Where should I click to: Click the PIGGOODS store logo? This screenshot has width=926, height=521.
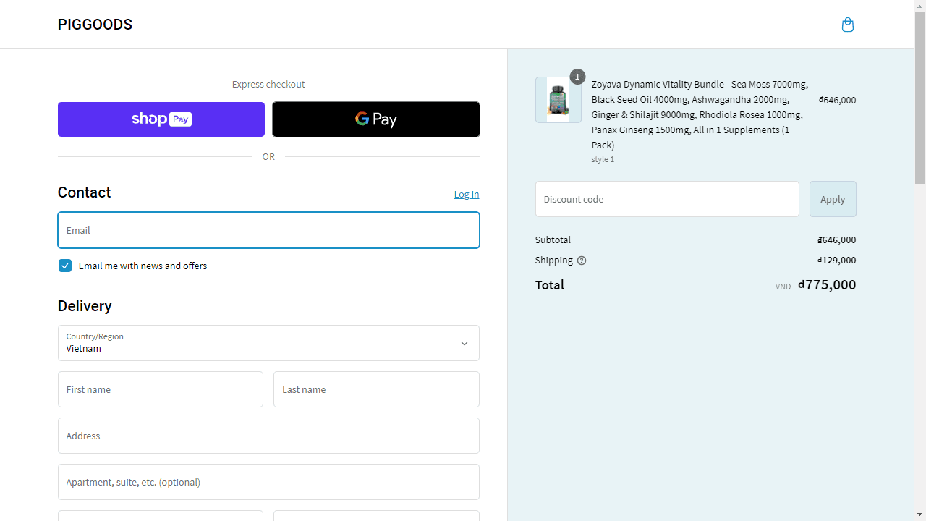point(95,25)
